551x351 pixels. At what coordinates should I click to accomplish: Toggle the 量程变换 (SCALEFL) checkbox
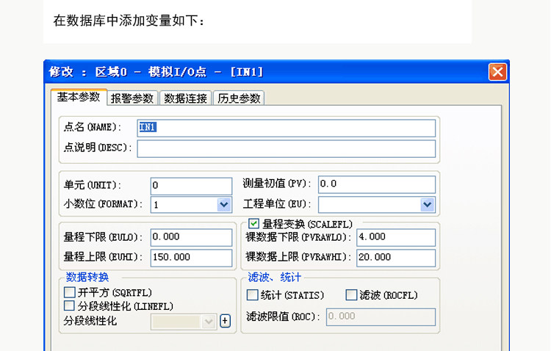(253, 223)
